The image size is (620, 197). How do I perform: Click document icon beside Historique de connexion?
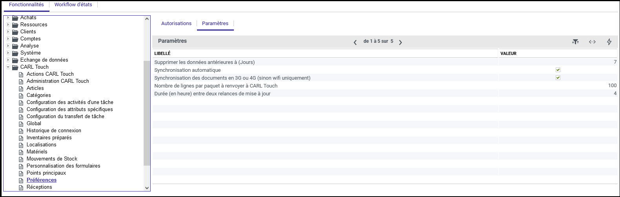click(x=21, y=131)
